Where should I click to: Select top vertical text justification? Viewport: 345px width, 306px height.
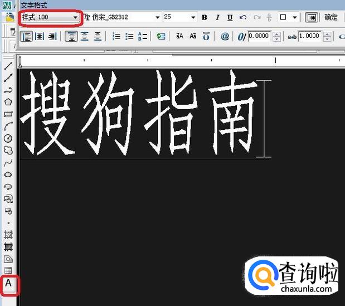pyautogui.click(x=71, y=36)
